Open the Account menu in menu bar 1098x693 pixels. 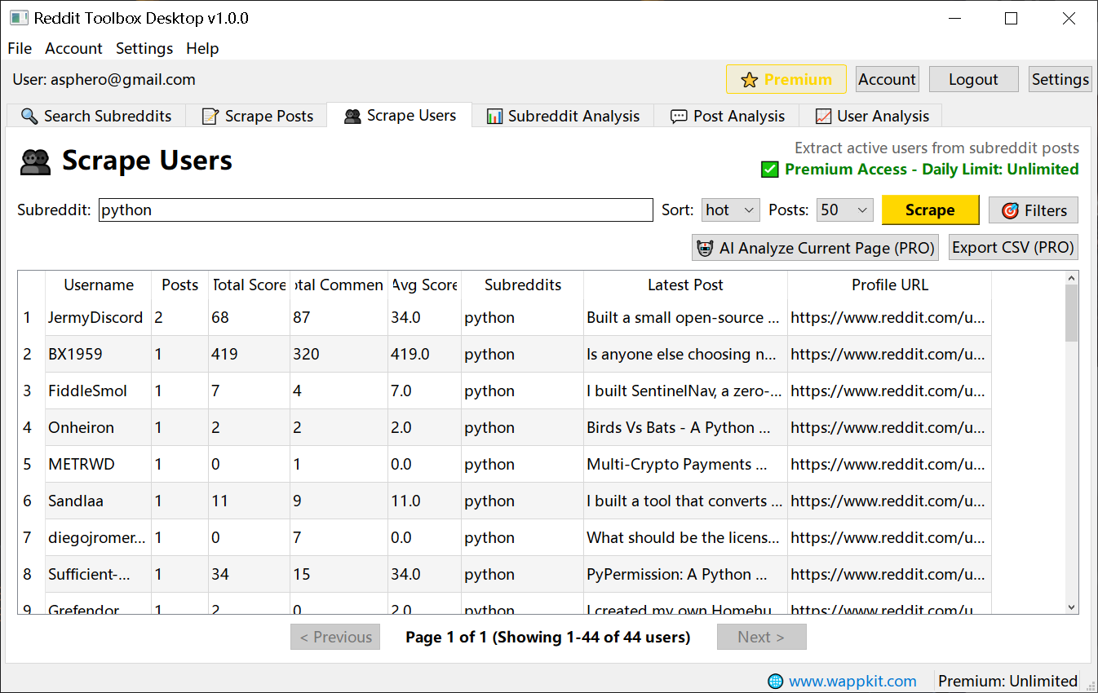pos(73,48)
